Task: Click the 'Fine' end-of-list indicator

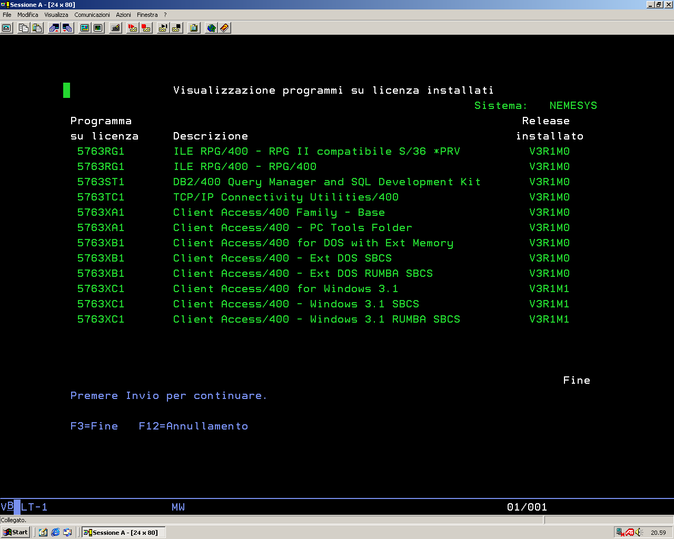Action: point(577,380)
